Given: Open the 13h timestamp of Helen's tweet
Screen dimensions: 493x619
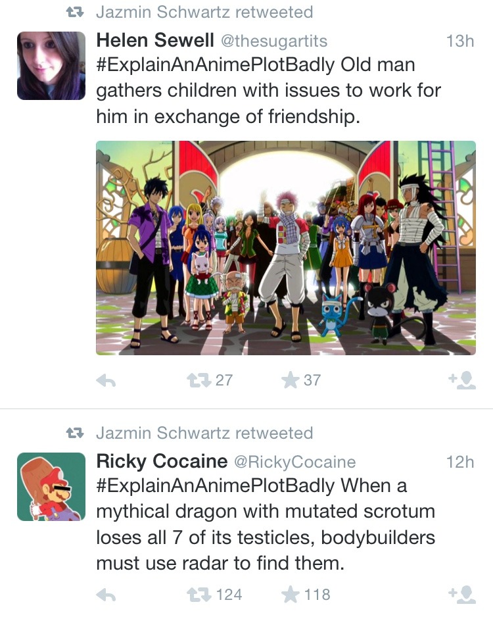Looking at the screenshot, I should tap(460, 41).
